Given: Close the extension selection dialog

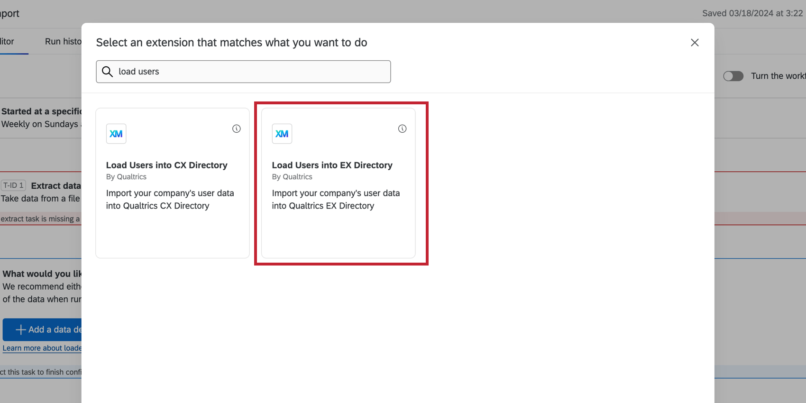Looking at the screenshot, I should point(695,43).
